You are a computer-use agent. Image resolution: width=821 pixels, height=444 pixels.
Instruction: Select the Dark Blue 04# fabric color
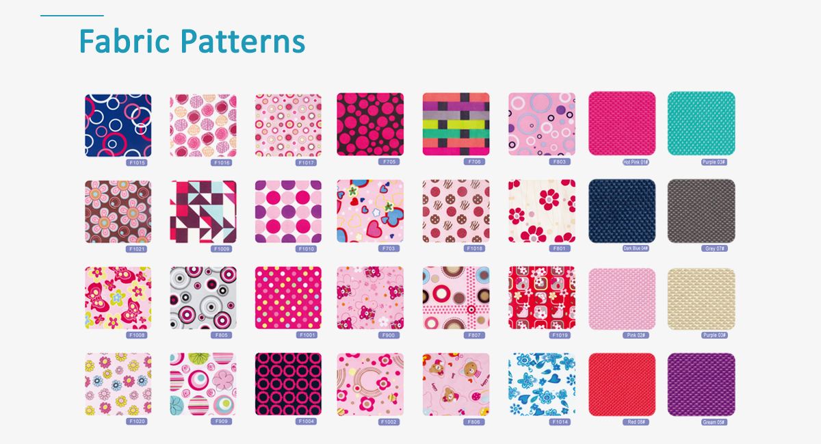622,211
